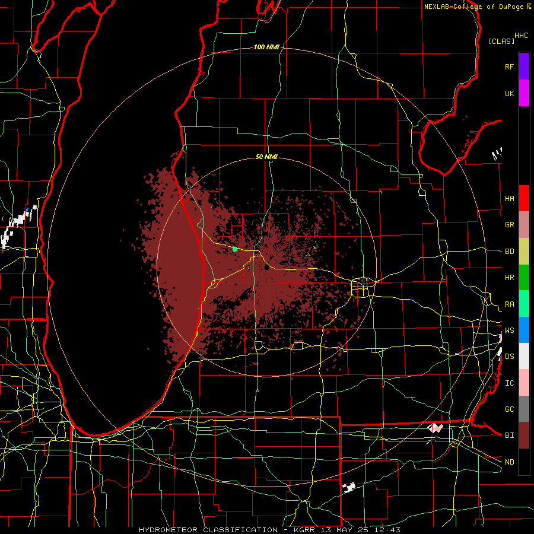This screenshot has width=534, height=534.
Task: Click the UK legend label
Action: click(x=509, y=93)
